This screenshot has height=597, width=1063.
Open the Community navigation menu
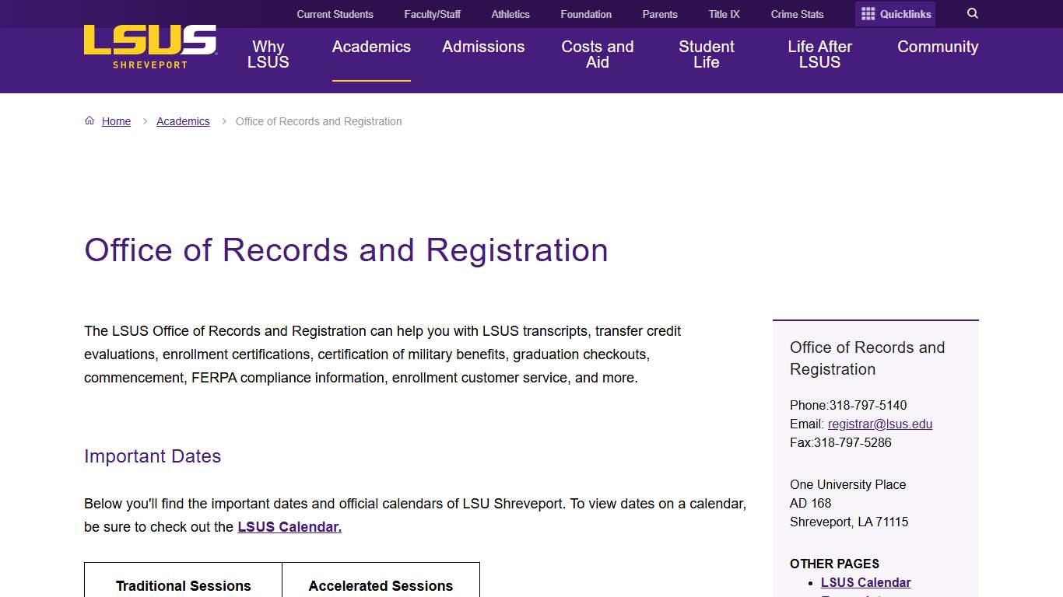[937, 47]
